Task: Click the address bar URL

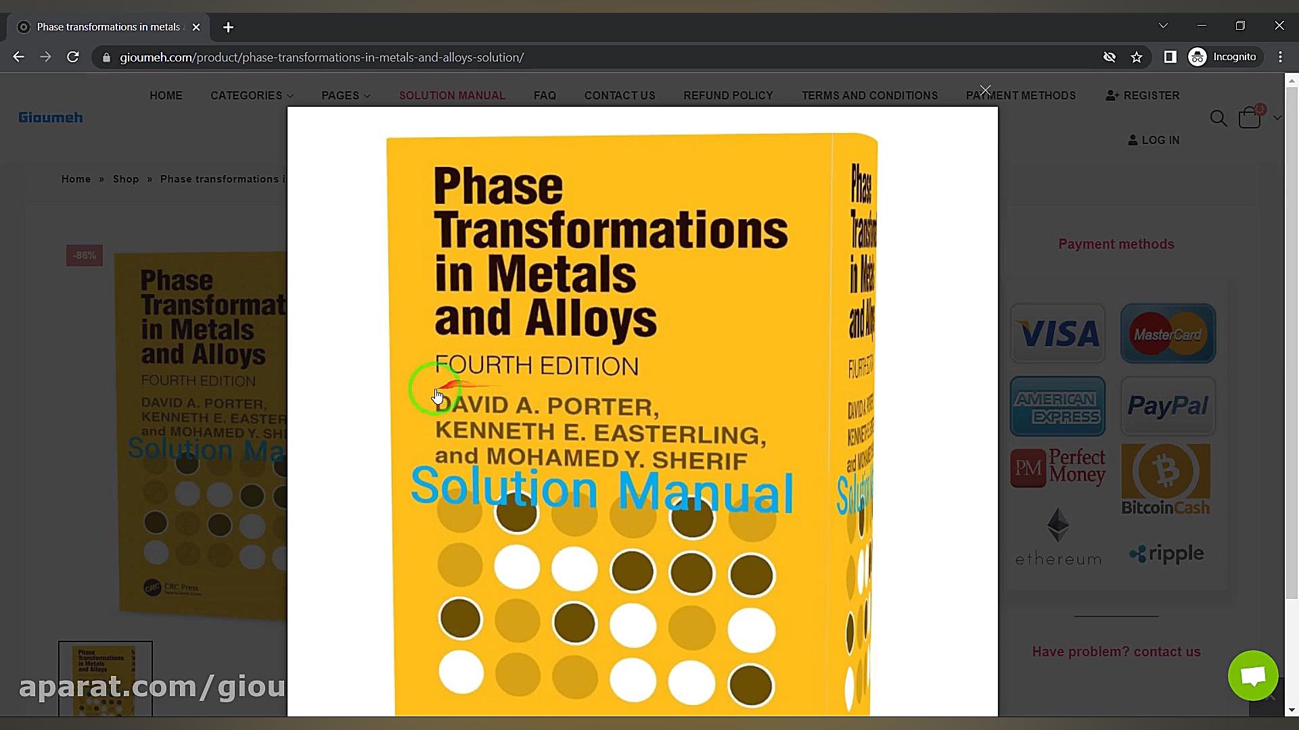Action: [321, 57]
